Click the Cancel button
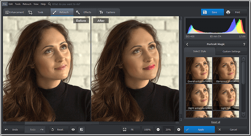The height and width of the screenshot is (136, 251). click(x=232, y=130)
